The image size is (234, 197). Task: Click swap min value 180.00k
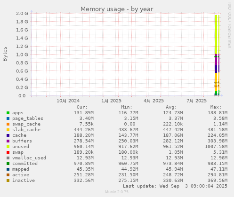[128, 152]
